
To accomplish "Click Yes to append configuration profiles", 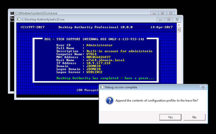I will (170, 117).
